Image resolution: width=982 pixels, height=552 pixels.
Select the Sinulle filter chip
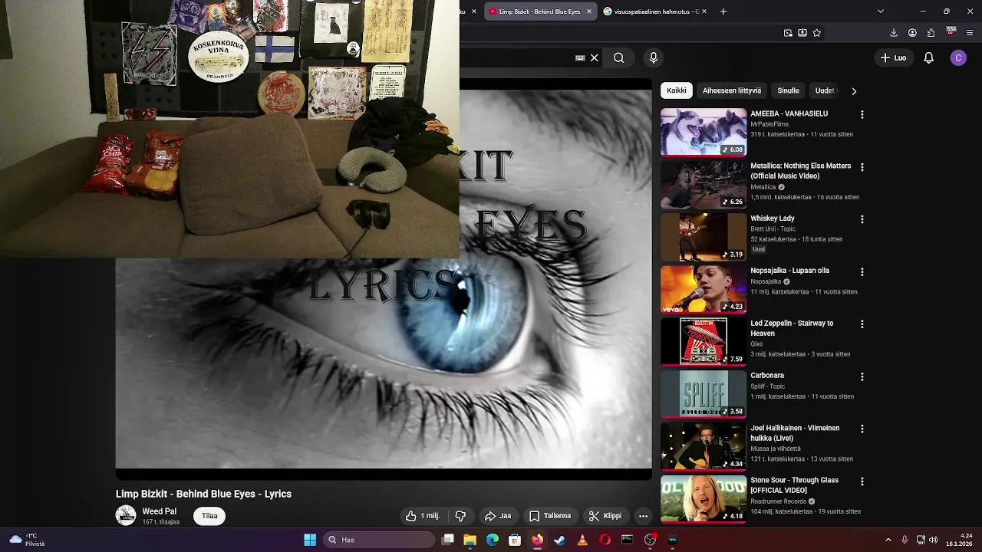point(788,90)
